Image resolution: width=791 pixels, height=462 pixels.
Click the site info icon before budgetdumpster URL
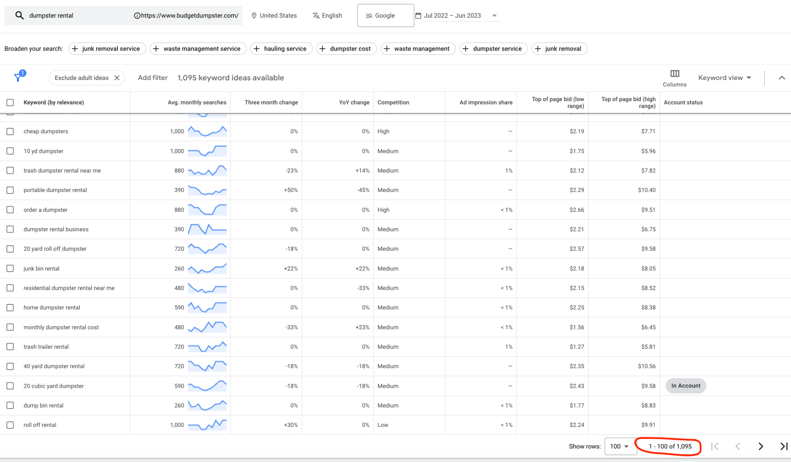tap(137, 15)
